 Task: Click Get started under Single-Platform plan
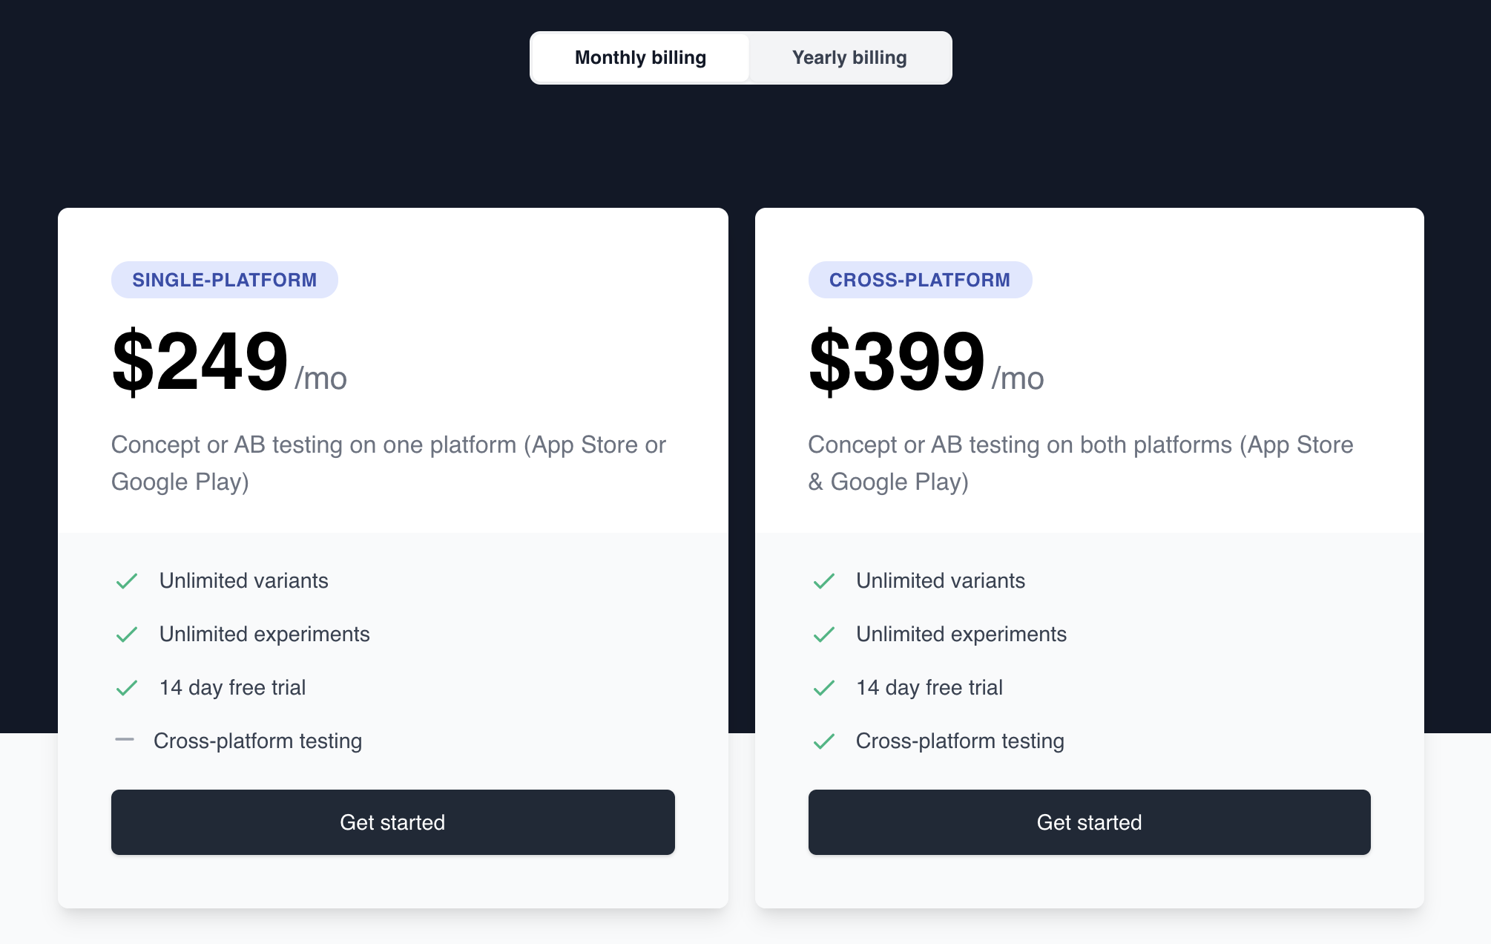point(393,822)
